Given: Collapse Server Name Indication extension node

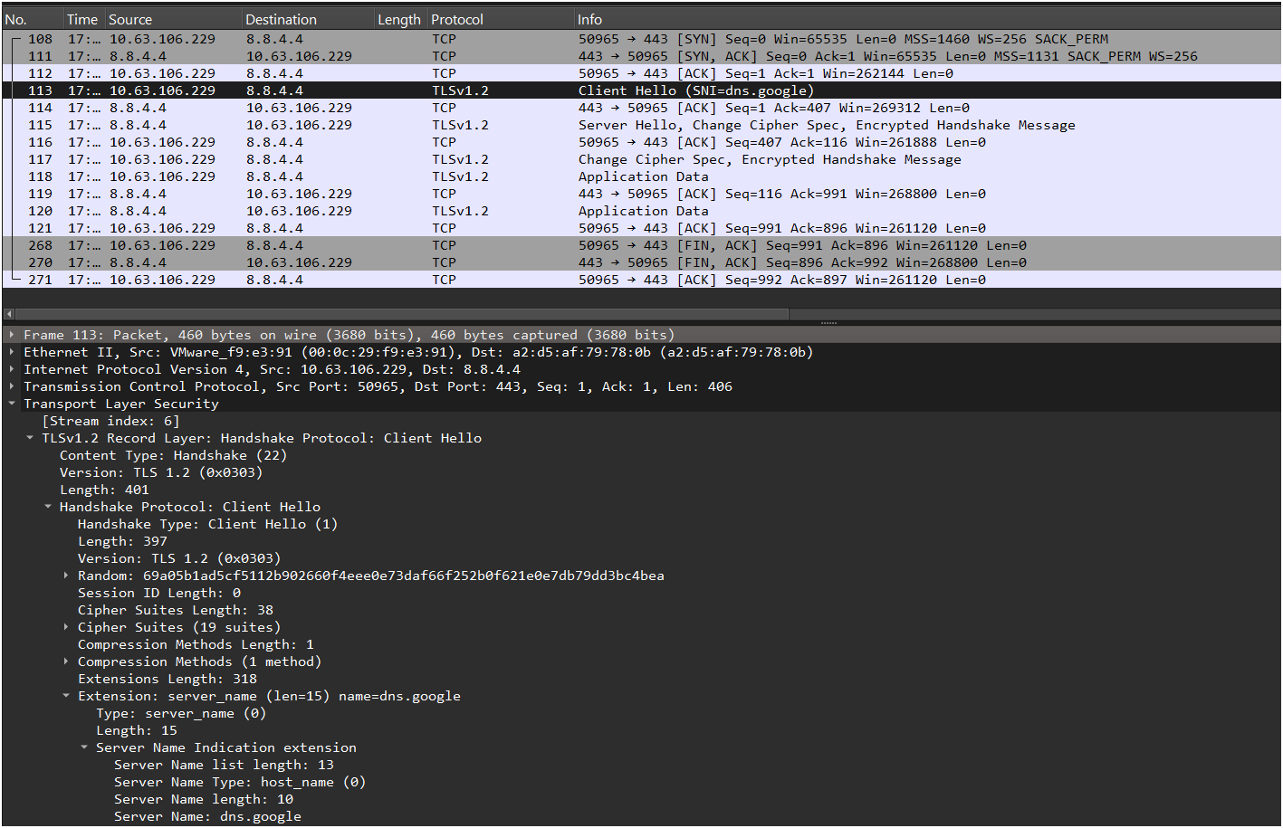Looking at the screenshot, I should [84, 747].
